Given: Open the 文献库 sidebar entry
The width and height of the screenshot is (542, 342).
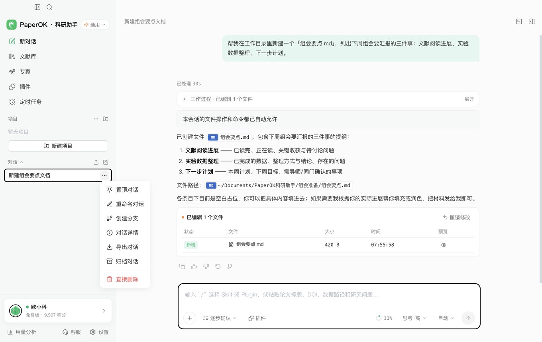Looking at the screenshot, I should coord(58,56).
